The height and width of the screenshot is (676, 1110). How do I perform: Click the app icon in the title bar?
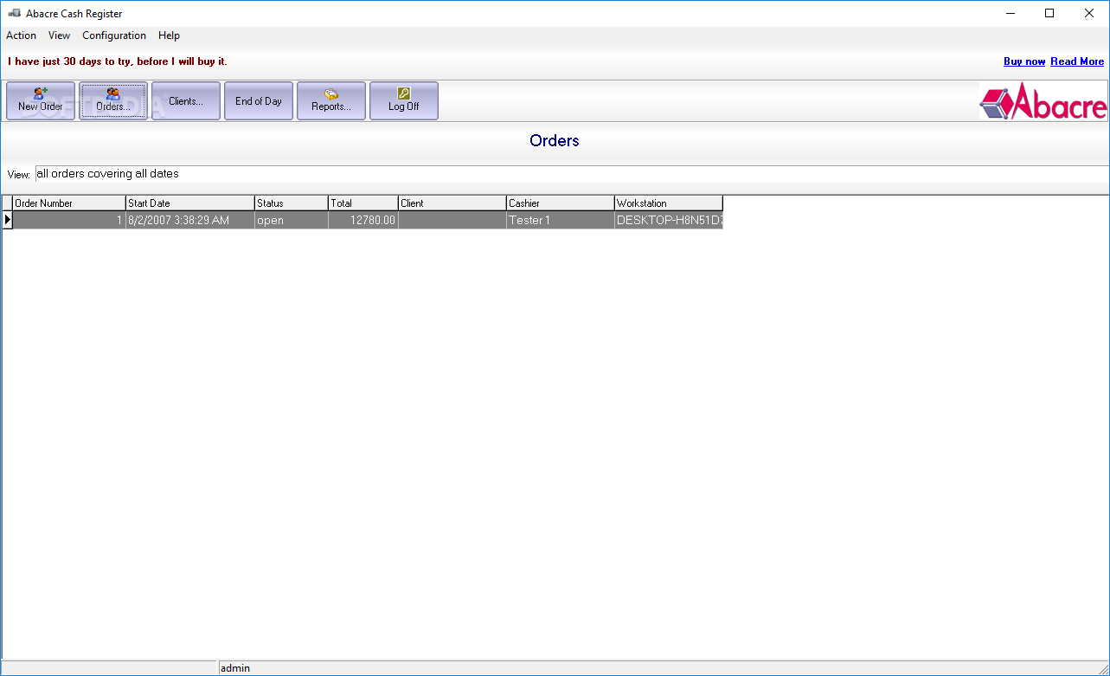pyautogui.click(x=14, y=13)
